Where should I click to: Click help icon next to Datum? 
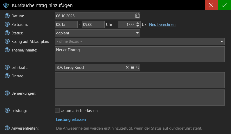tap(7, 16)
